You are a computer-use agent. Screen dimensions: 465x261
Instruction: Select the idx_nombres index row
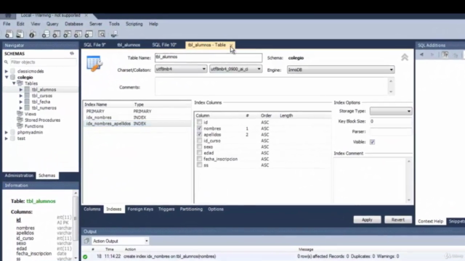point(137,117)
